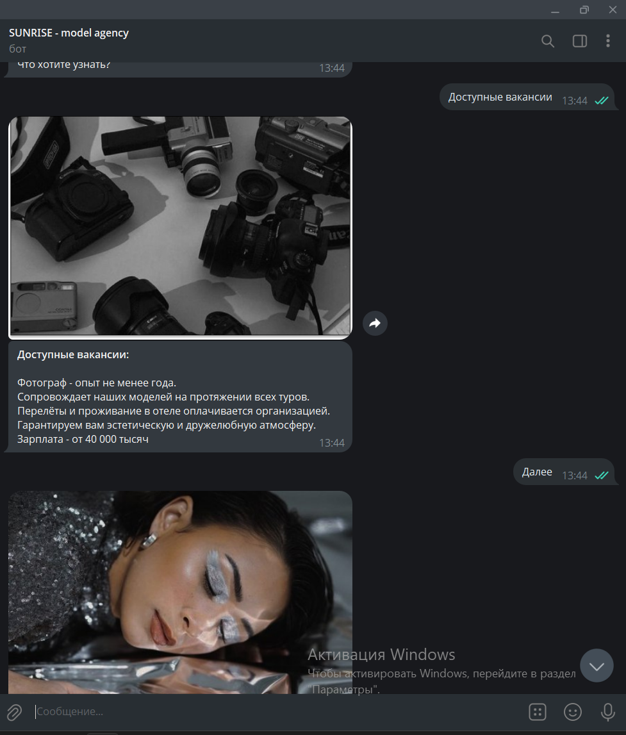The image size is (626, 735).
Task: Click the double checkmarks on 'Далее' message
Action: pyautogui.click(x=601, y=475)
